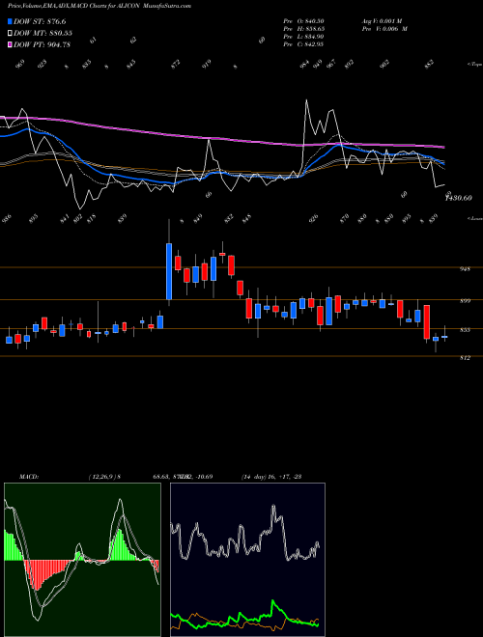Click the '<Tops' marker on the right edge
The width and height of the screenshot is (483, 637).
click(474, 65)
